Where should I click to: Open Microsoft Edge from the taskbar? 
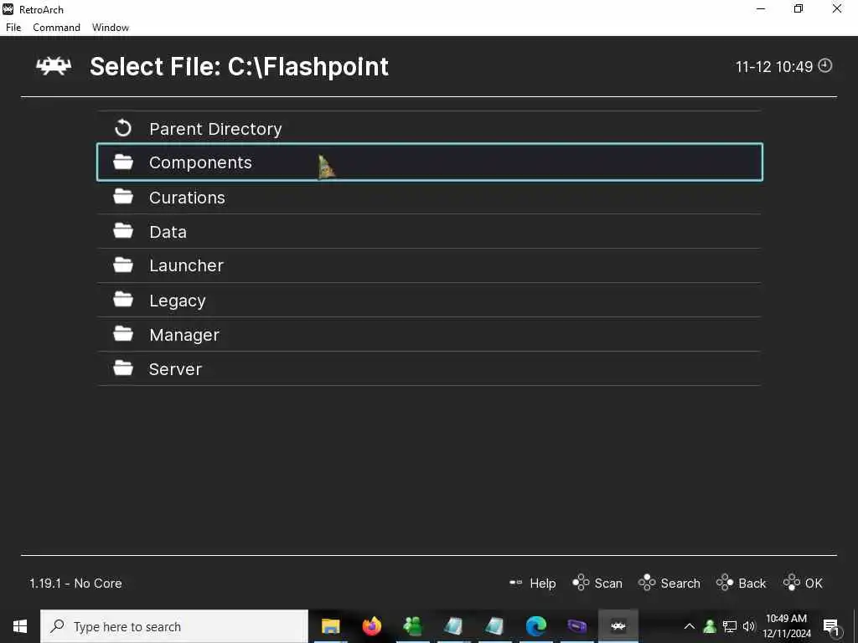click(535, 626)
